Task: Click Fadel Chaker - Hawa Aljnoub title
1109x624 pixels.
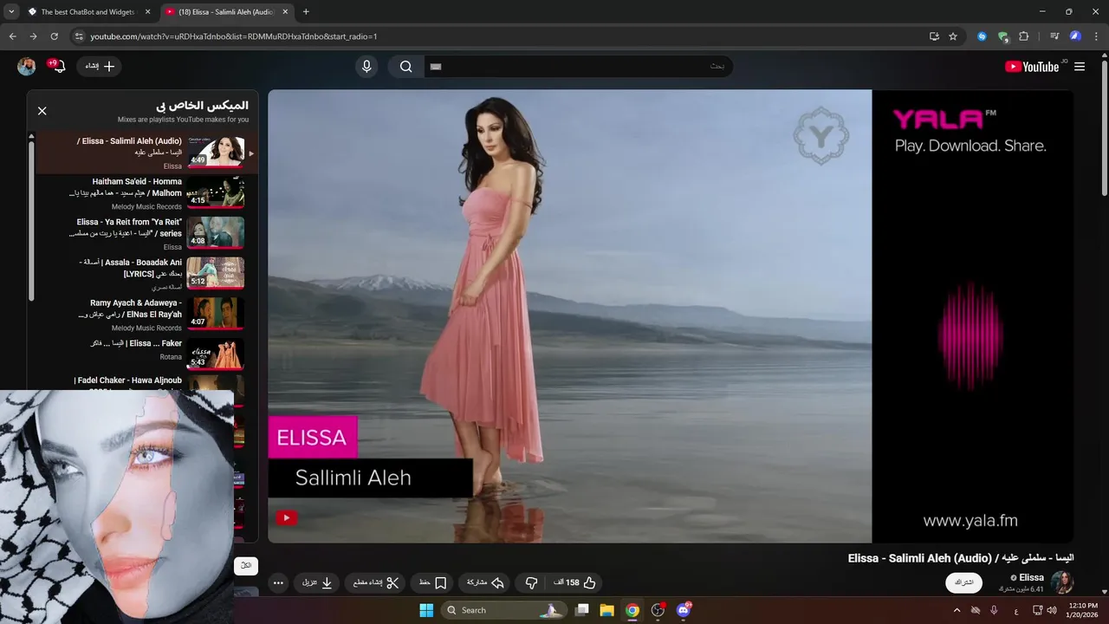Action: pyautogui.click(x=128, y=380)
